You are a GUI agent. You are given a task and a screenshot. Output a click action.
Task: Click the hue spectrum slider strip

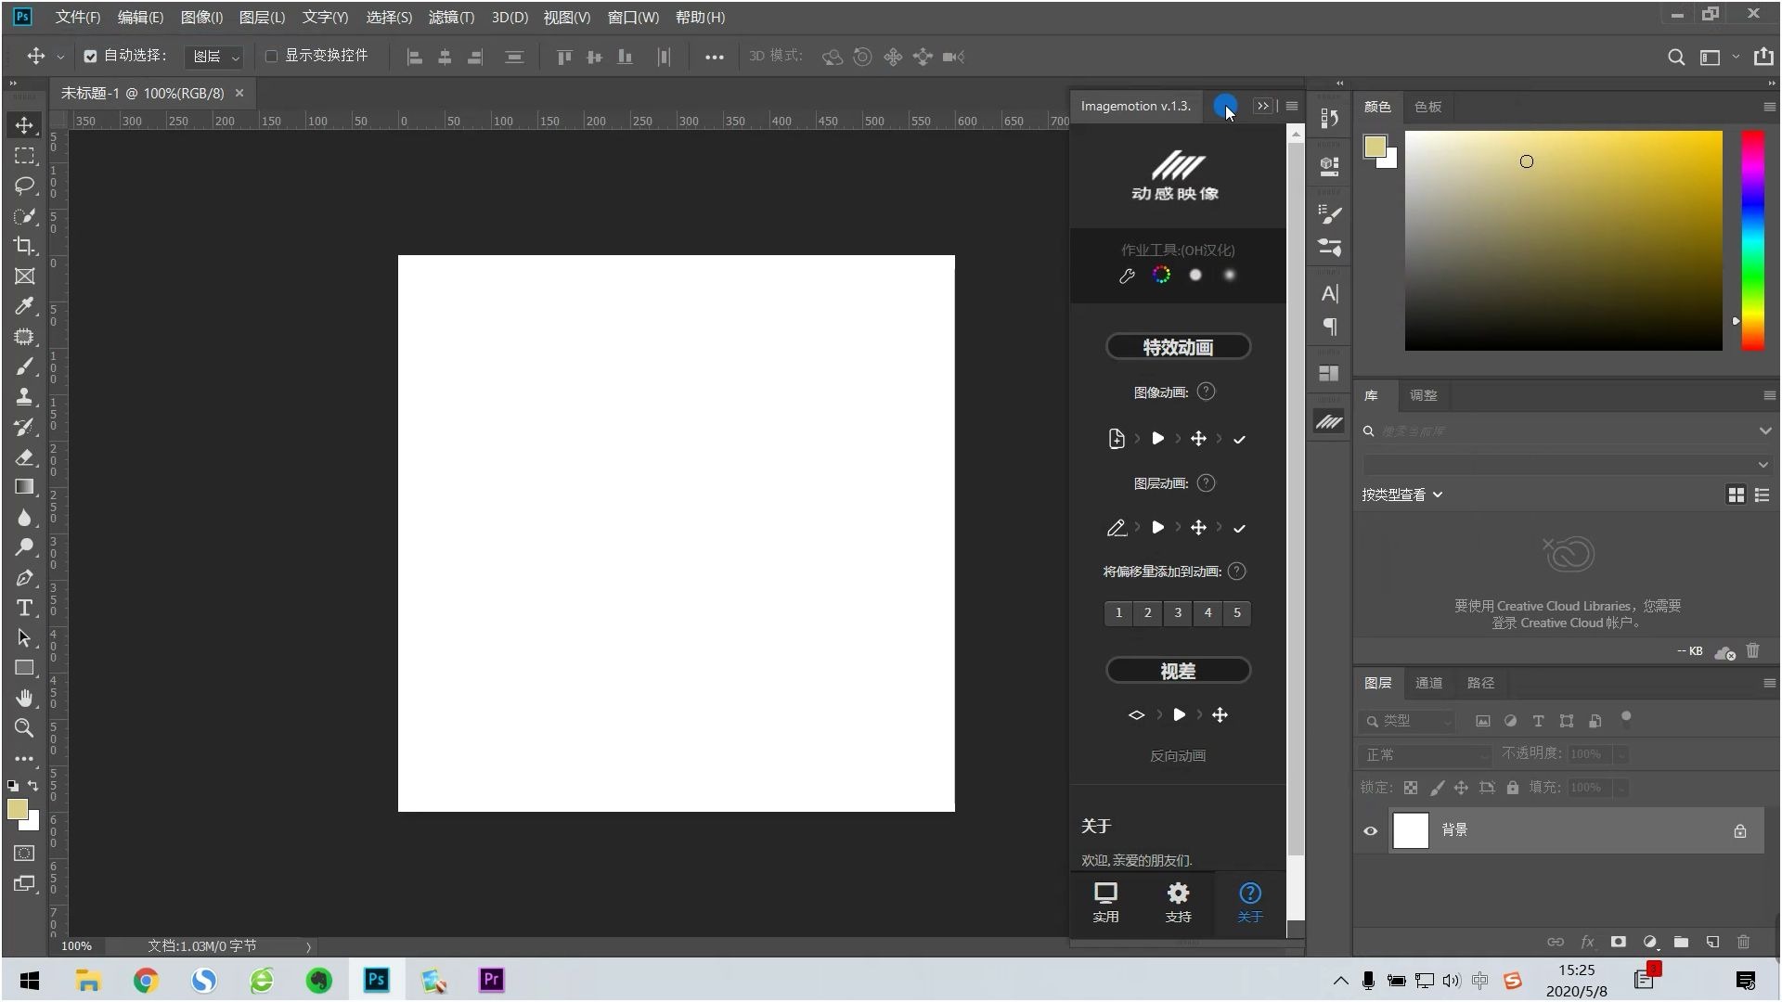click(x=1752, y=241)
